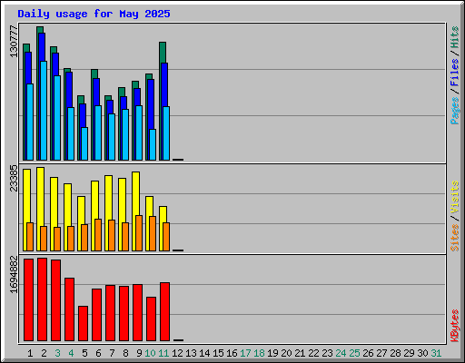Click the 23385 axis maximum label

[14, 178]
